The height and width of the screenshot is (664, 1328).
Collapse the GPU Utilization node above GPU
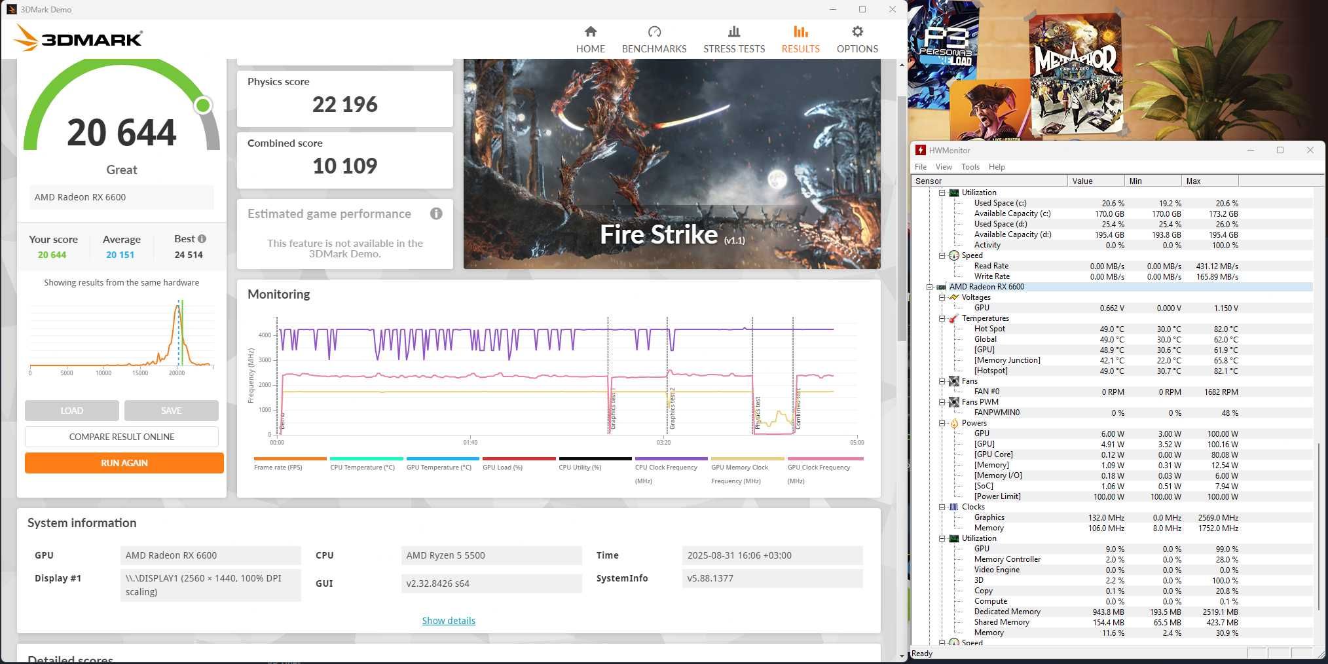(942, 538)
